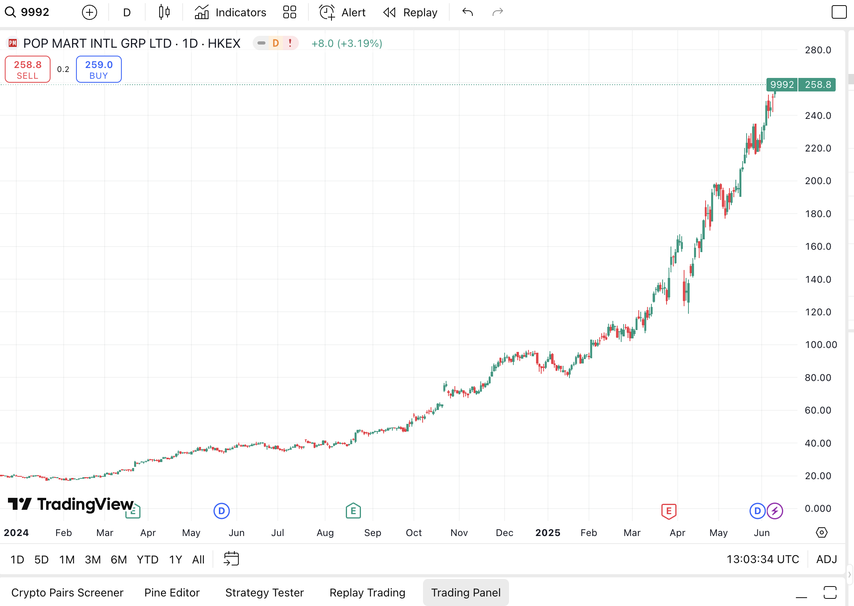Image resolution: width=854 pixels, height=606 pixels.
Task: Undo the last chart action
Action: (x=468, y=12)
